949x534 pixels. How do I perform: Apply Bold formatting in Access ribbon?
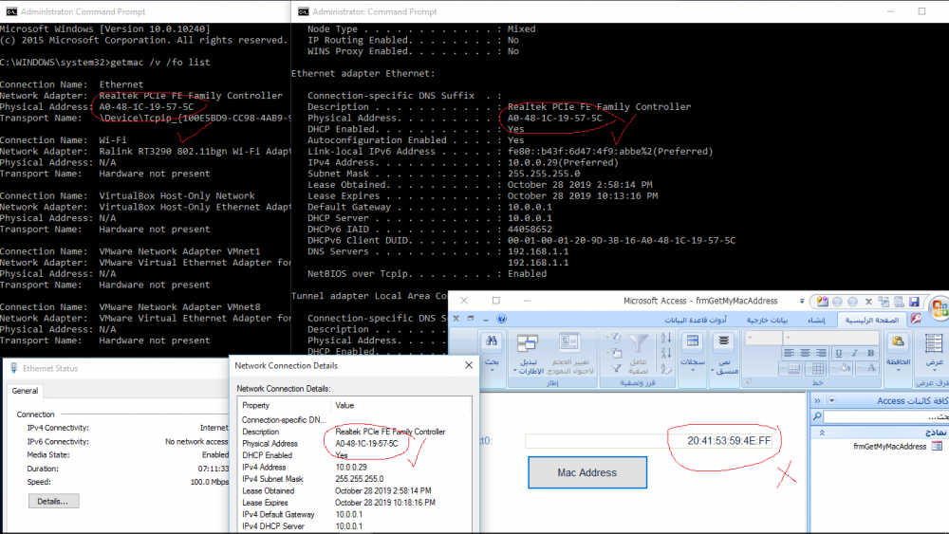(x=871, y=353)
